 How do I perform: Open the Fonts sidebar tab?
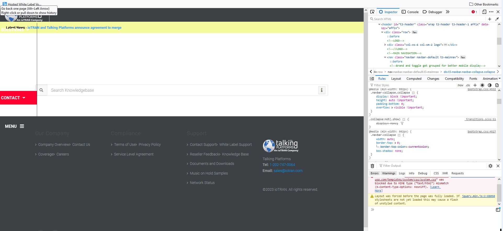point(473,78)
